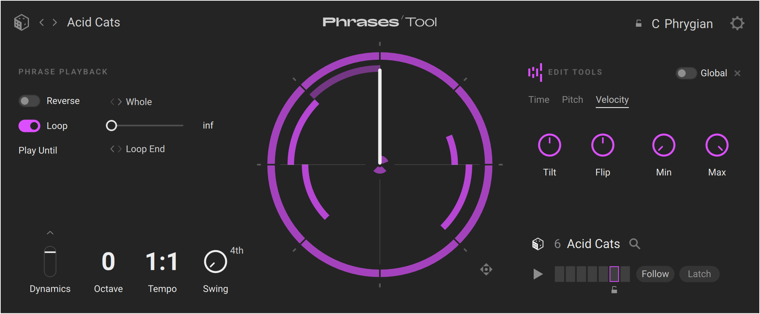Screen dimensions: 760x314
Task: Toggle the Global switch on
Action: coord(686,73)
